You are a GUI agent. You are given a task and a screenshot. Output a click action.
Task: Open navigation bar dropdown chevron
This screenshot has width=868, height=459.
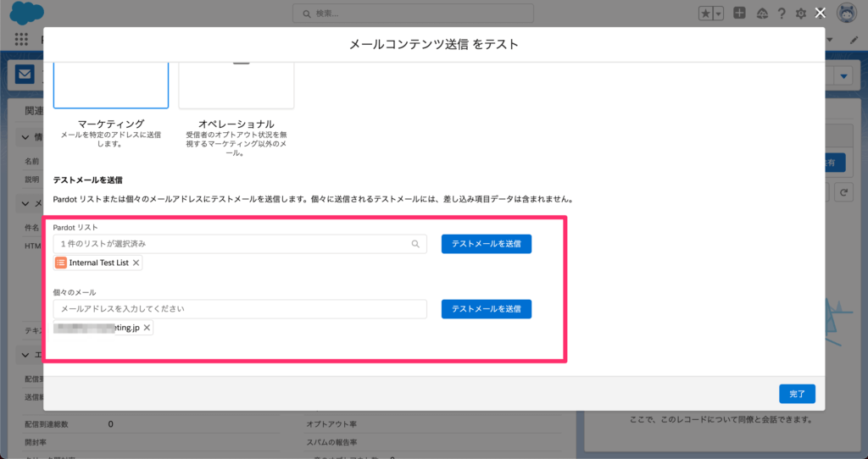pos(830,40)
